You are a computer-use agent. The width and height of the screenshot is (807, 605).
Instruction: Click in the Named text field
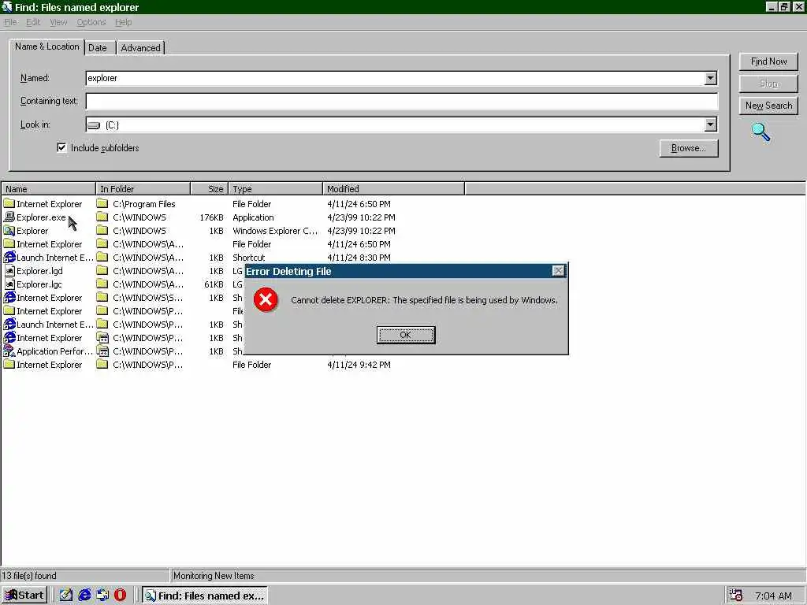click(x=395, y=78)
